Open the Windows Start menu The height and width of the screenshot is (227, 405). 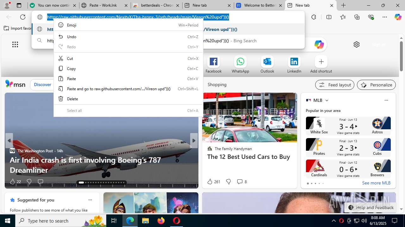click(x=8, y=221)
